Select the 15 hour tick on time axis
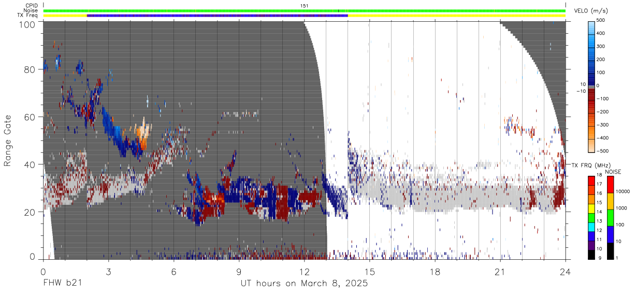The image size is (636, 294). [369, 272]
